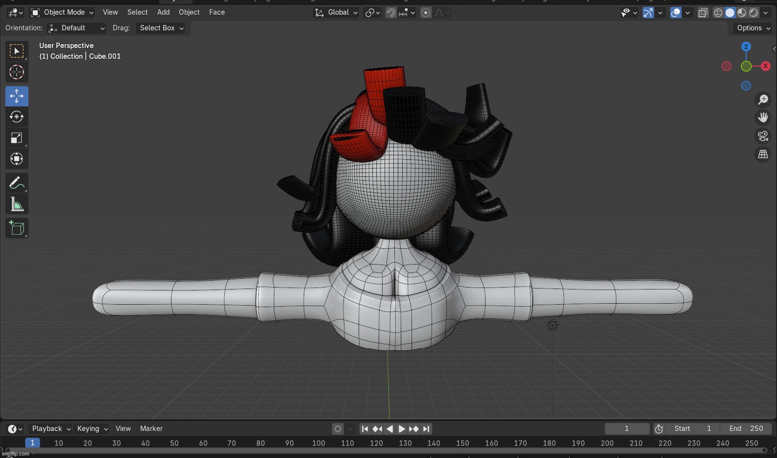777x458 pixels.
Task: Open the overlays options dropdown arrow
Action: point(688,12)
